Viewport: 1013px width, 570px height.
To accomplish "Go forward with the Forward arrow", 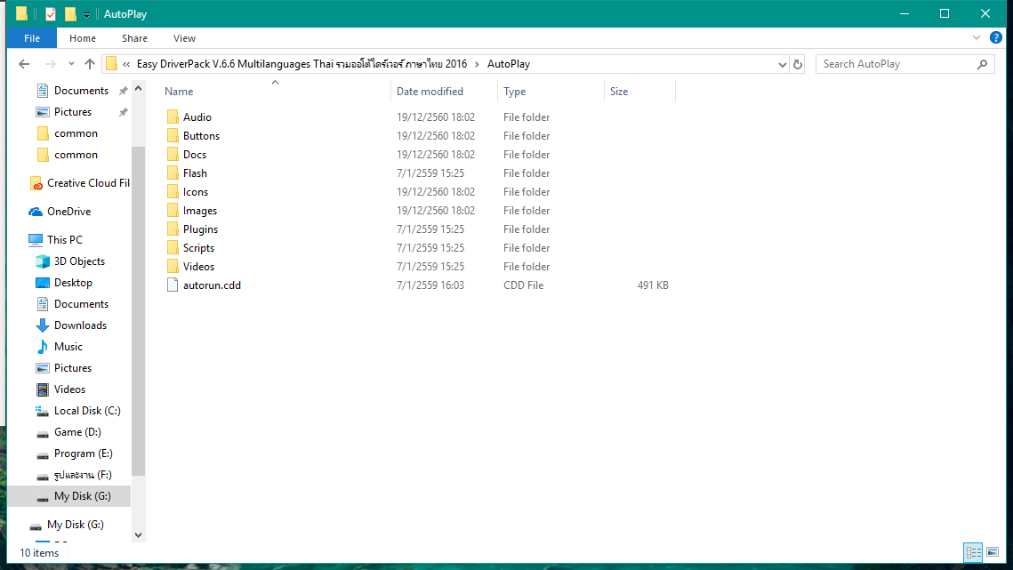I will [x=51, y=64].
